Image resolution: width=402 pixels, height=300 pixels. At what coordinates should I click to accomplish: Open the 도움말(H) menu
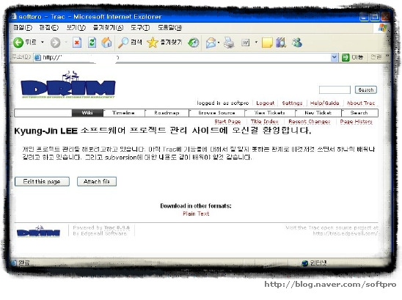(169, 27)
